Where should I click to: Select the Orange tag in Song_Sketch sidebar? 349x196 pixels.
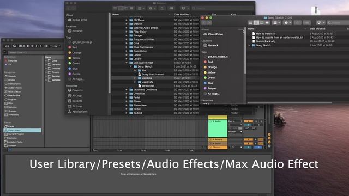210,67
